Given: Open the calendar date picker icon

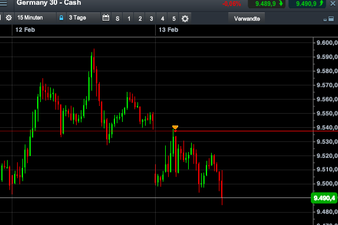Looking at the screenshot, I should coord(106,18).
